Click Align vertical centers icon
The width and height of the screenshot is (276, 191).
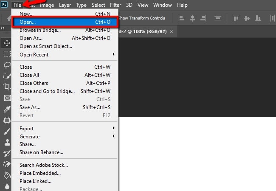coord(247,18)
